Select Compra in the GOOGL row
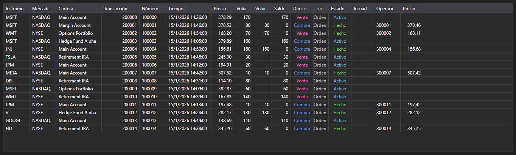 (302, 121)
